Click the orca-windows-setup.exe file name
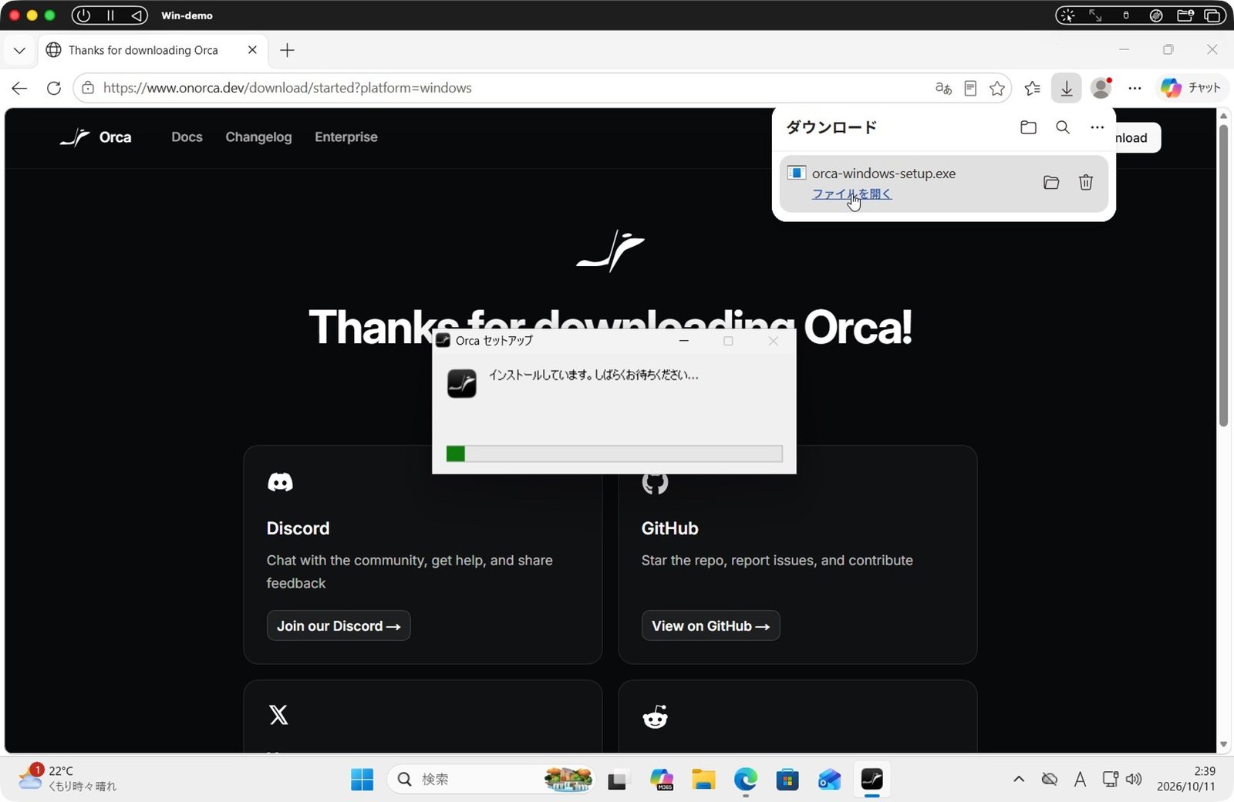Viewport: 1234px width, 802px height. [x=884, y=174]
